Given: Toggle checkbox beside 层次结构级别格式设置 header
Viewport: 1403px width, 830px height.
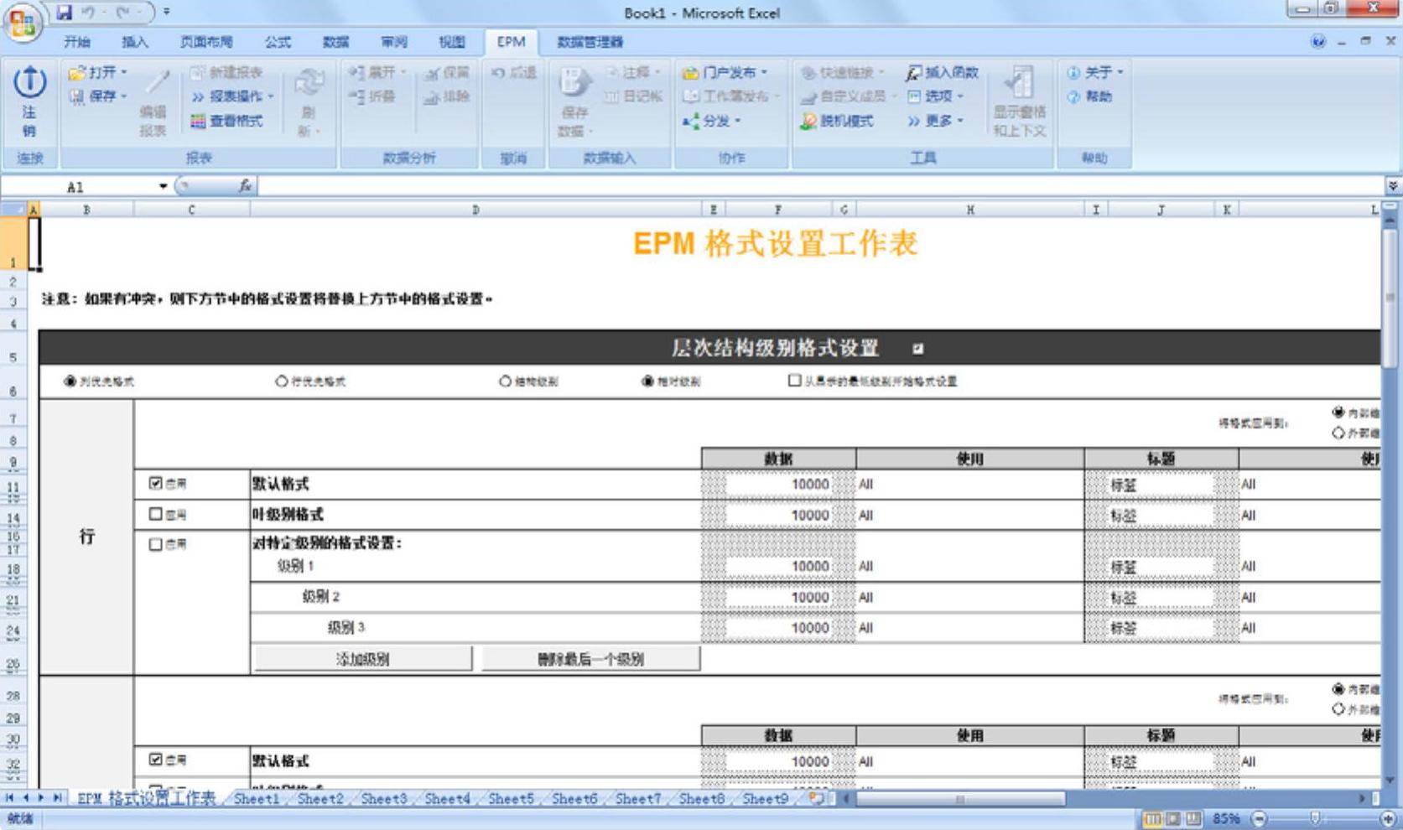Looking at the screenshot, I should click(918, 349).
